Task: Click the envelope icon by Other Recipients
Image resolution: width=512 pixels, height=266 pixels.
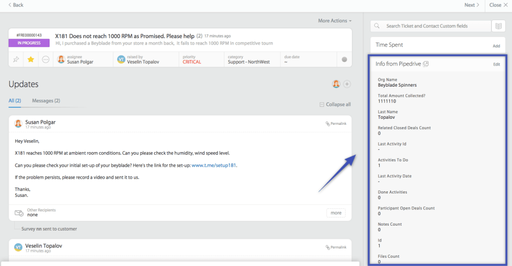Action: pyautogui.click(x=19, y=212)
